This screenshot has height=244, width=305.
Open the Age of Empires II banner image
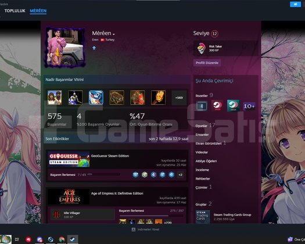(x=69, y=196)
